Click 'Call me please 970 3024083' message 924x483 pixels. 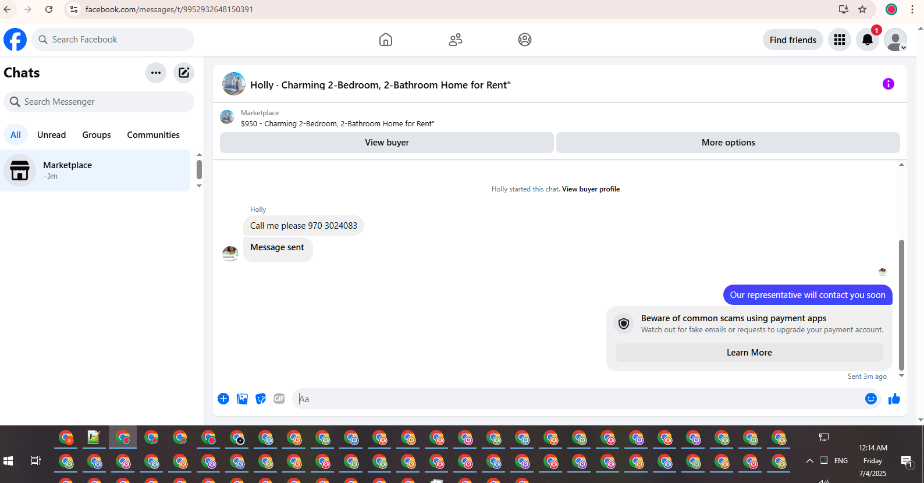point(304,226)
